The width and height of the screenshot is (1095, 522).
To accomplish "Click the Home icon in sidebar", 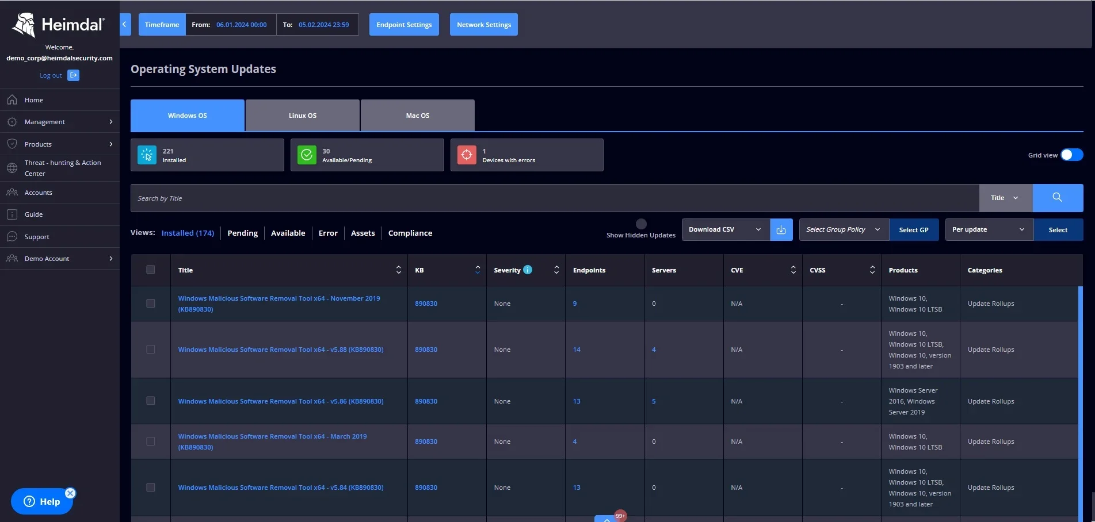I will 12,100.
